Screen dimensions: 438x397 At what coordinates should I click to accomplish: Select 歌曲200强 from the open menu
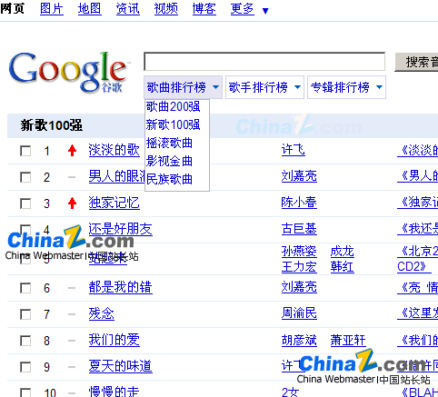(x=173, y=106)
